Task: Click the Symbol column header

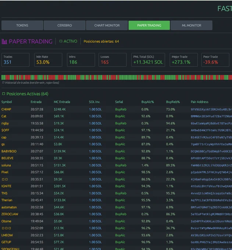Action: pos(7,102)
